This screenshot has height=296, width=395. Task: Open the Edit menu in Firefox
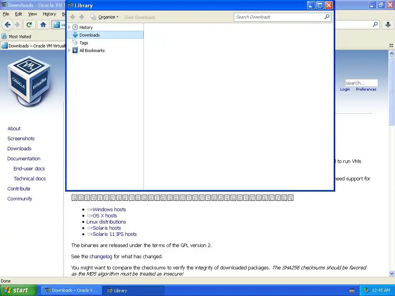point(19,14)
